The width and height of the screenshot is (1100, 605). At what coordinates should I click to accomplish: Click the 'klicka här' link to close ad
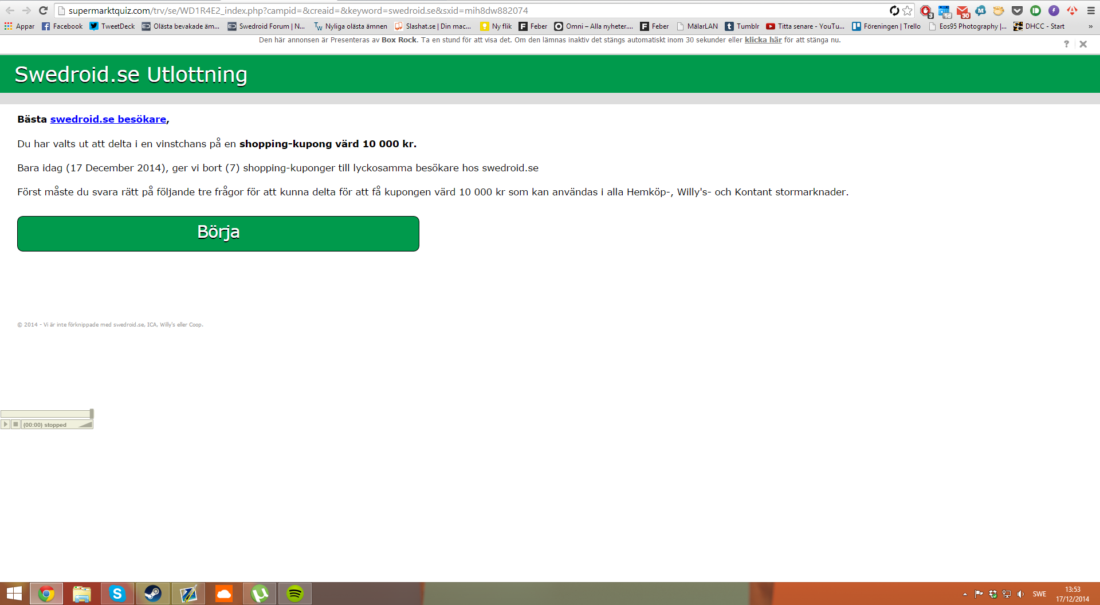pos(763,40)
